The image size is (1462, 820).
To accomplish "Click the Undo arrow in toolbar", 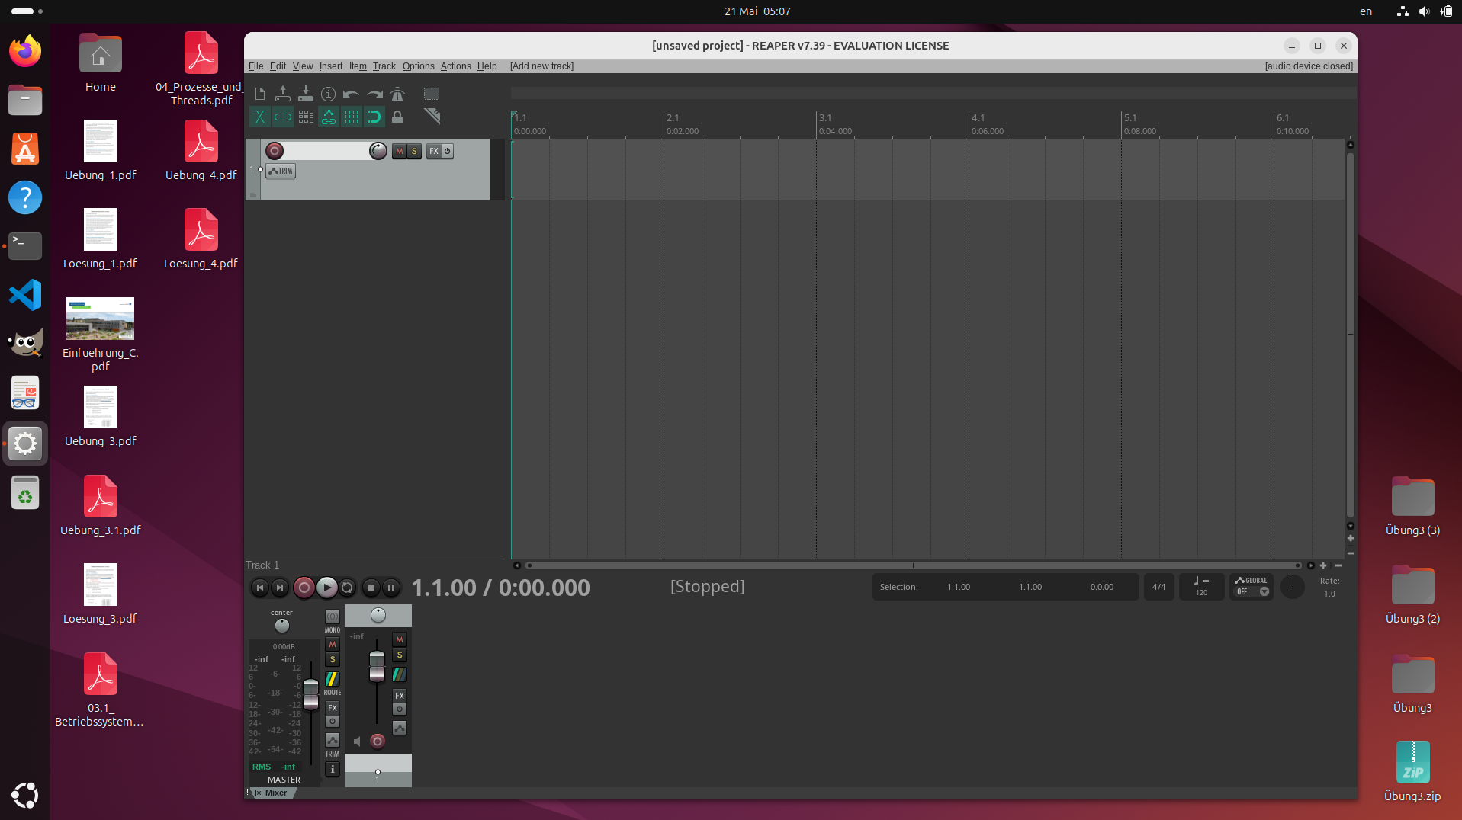I will [352, 94].
